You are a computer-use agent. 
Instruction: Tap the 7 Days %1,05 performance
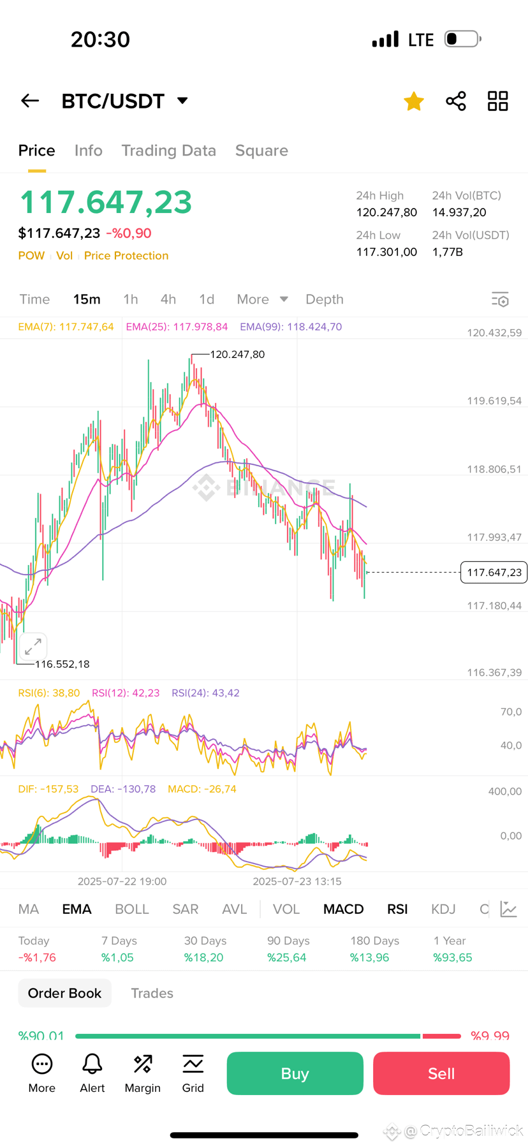coord(118,949)
